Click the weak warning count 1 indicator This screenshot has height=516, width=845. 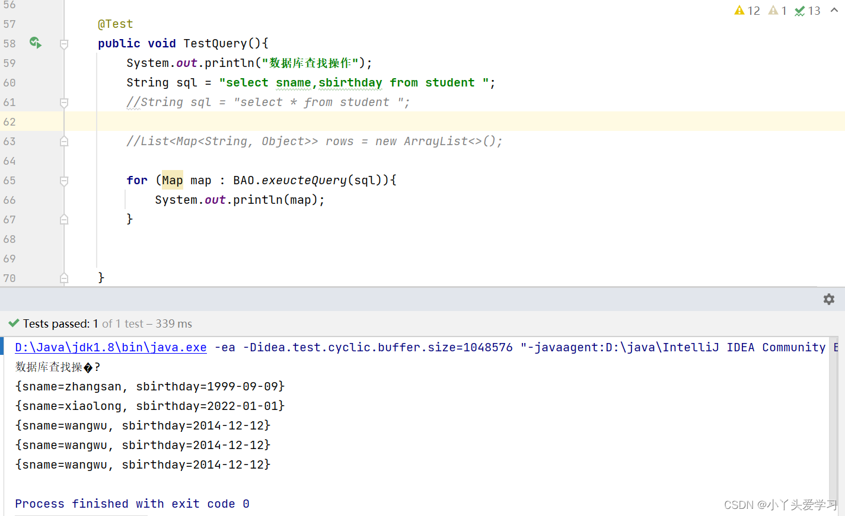[777, 11]
